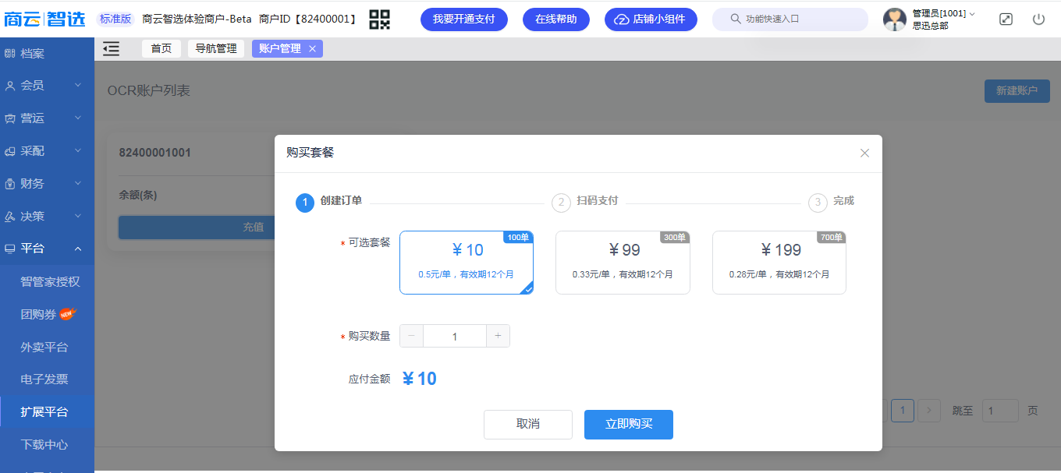Select the ¥199 700单 package
The image size is (1061, 473).
(x=779, y=263)
